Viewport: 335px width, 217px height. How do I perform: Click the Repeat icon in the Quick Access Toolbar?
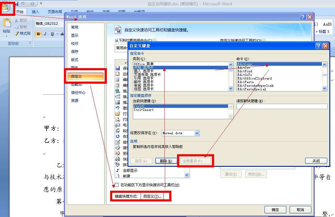point(33,4)
